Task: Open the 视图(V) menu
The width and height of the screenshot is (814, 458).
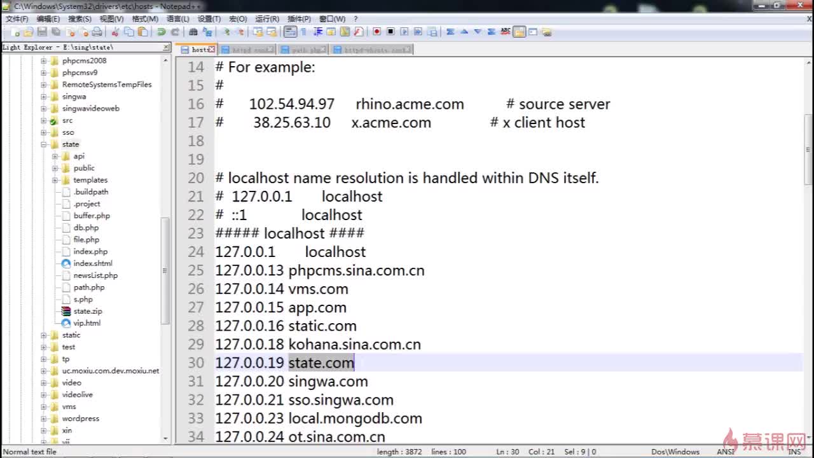Action: 111,19
